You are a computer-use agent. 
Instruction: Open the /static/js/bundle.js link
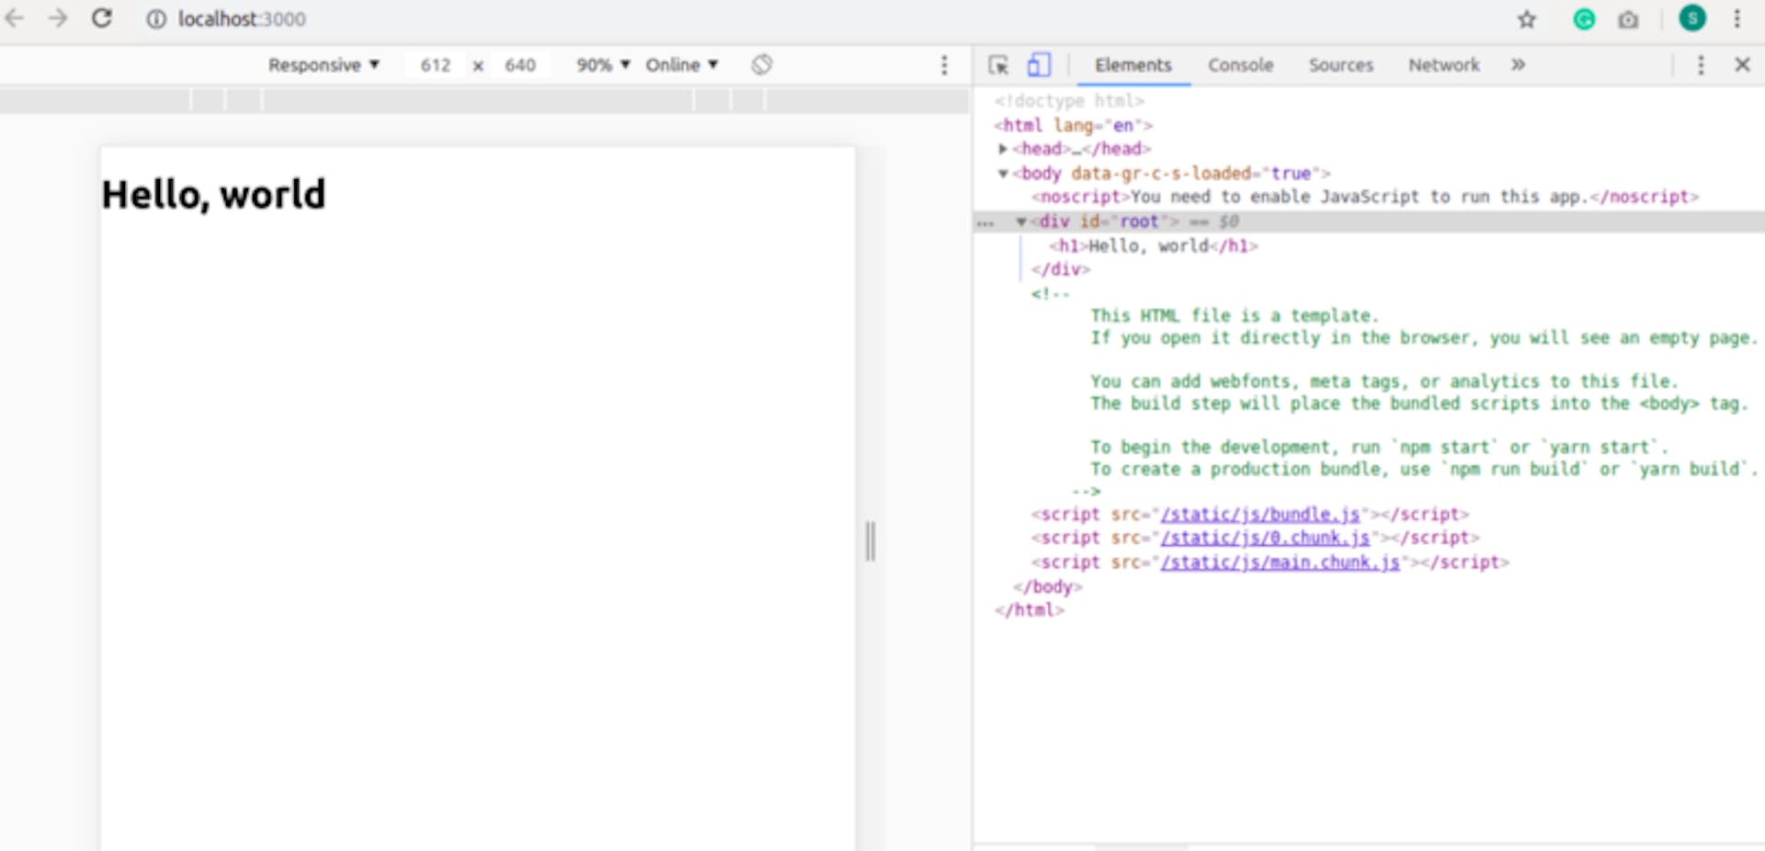[x=1260, y=515]
